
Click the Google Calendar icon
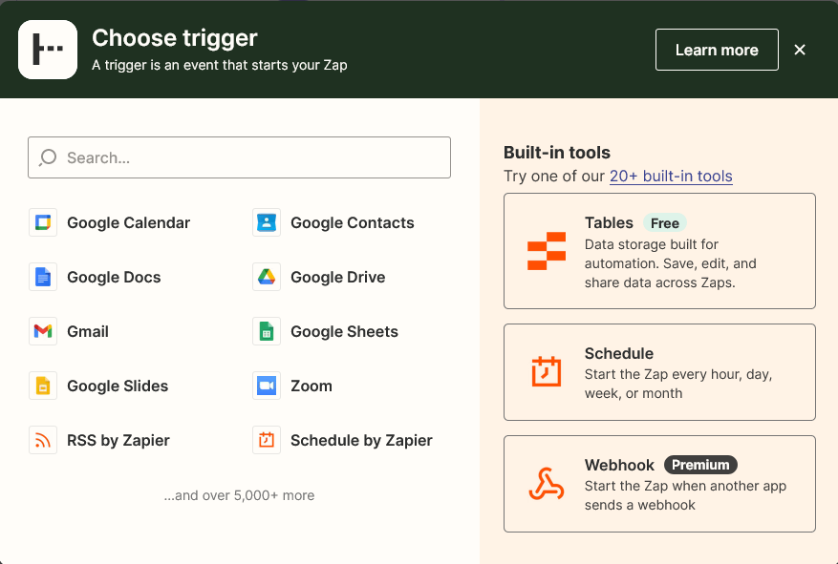point(43,222)
